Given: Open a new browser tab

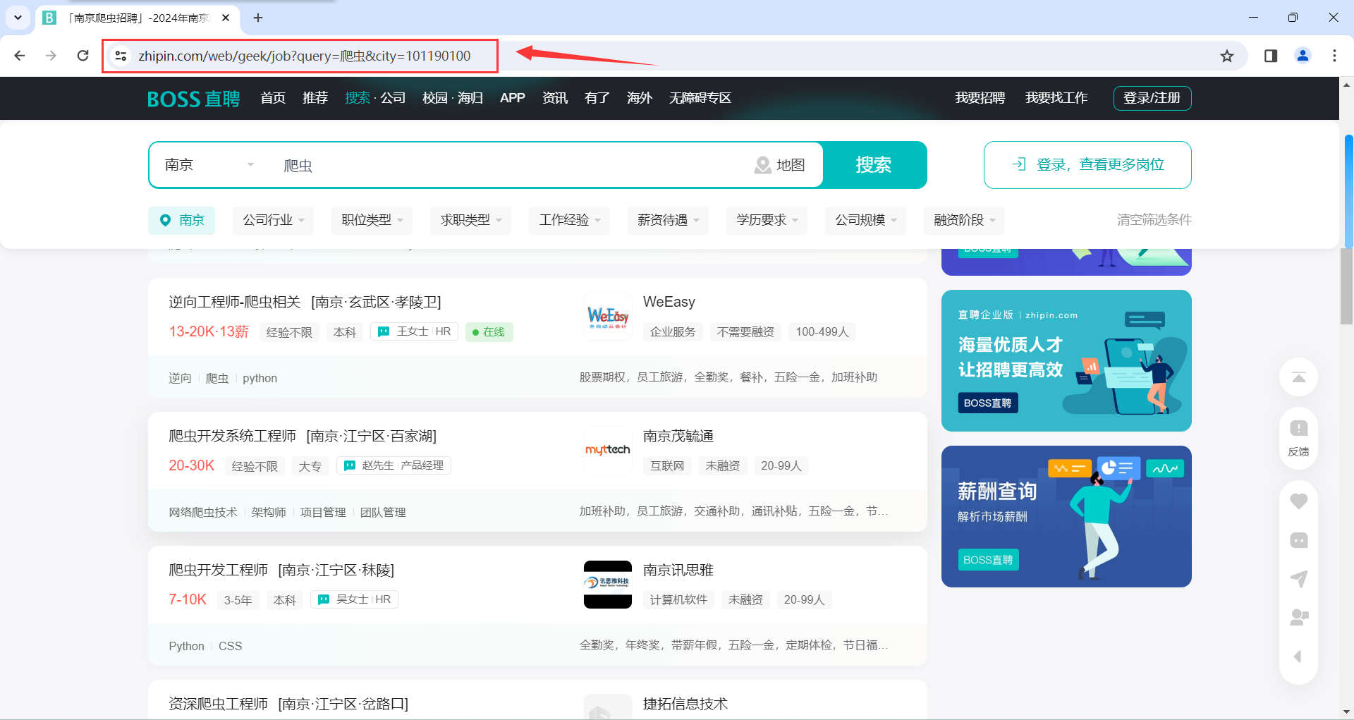Looking at the screenshot, I should coord(258,18).
